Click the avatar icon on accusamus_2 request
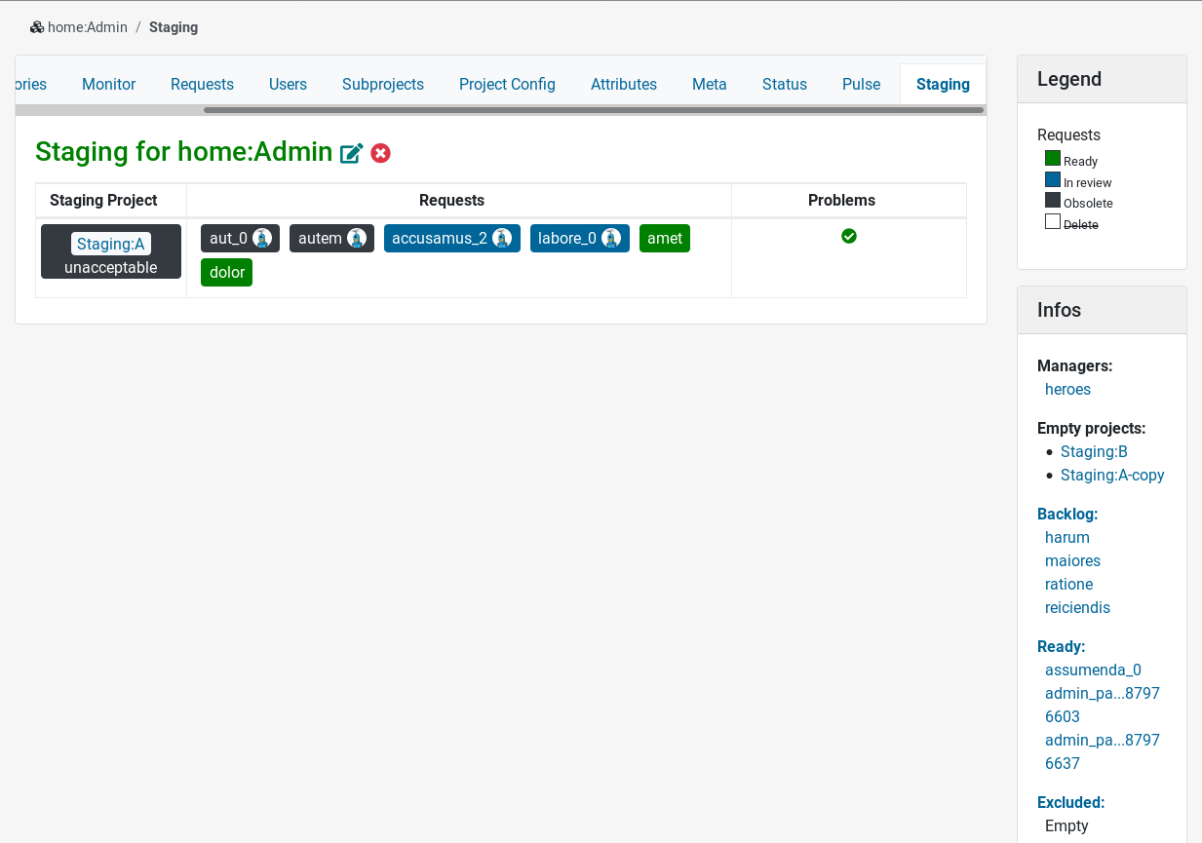The image size is (1202, 843). point(502,238)
